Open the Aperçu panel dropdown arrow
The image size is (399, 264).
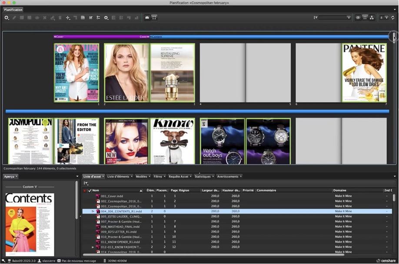[77, 176]
